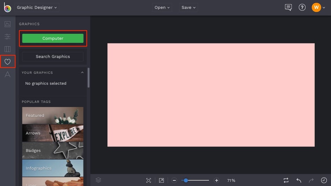This screenshot has height=186, width=331.
Task: Open the Open menu
Action: [162, 7]
